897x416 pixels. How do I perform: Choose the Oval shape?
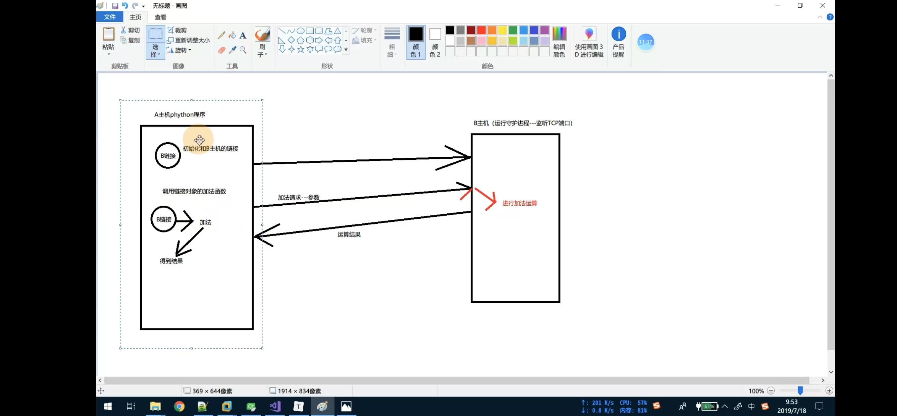301,31
